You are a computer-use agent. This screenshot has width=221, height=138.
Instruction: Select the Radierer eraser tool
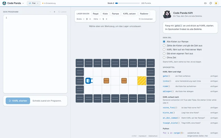click(144, 14)
